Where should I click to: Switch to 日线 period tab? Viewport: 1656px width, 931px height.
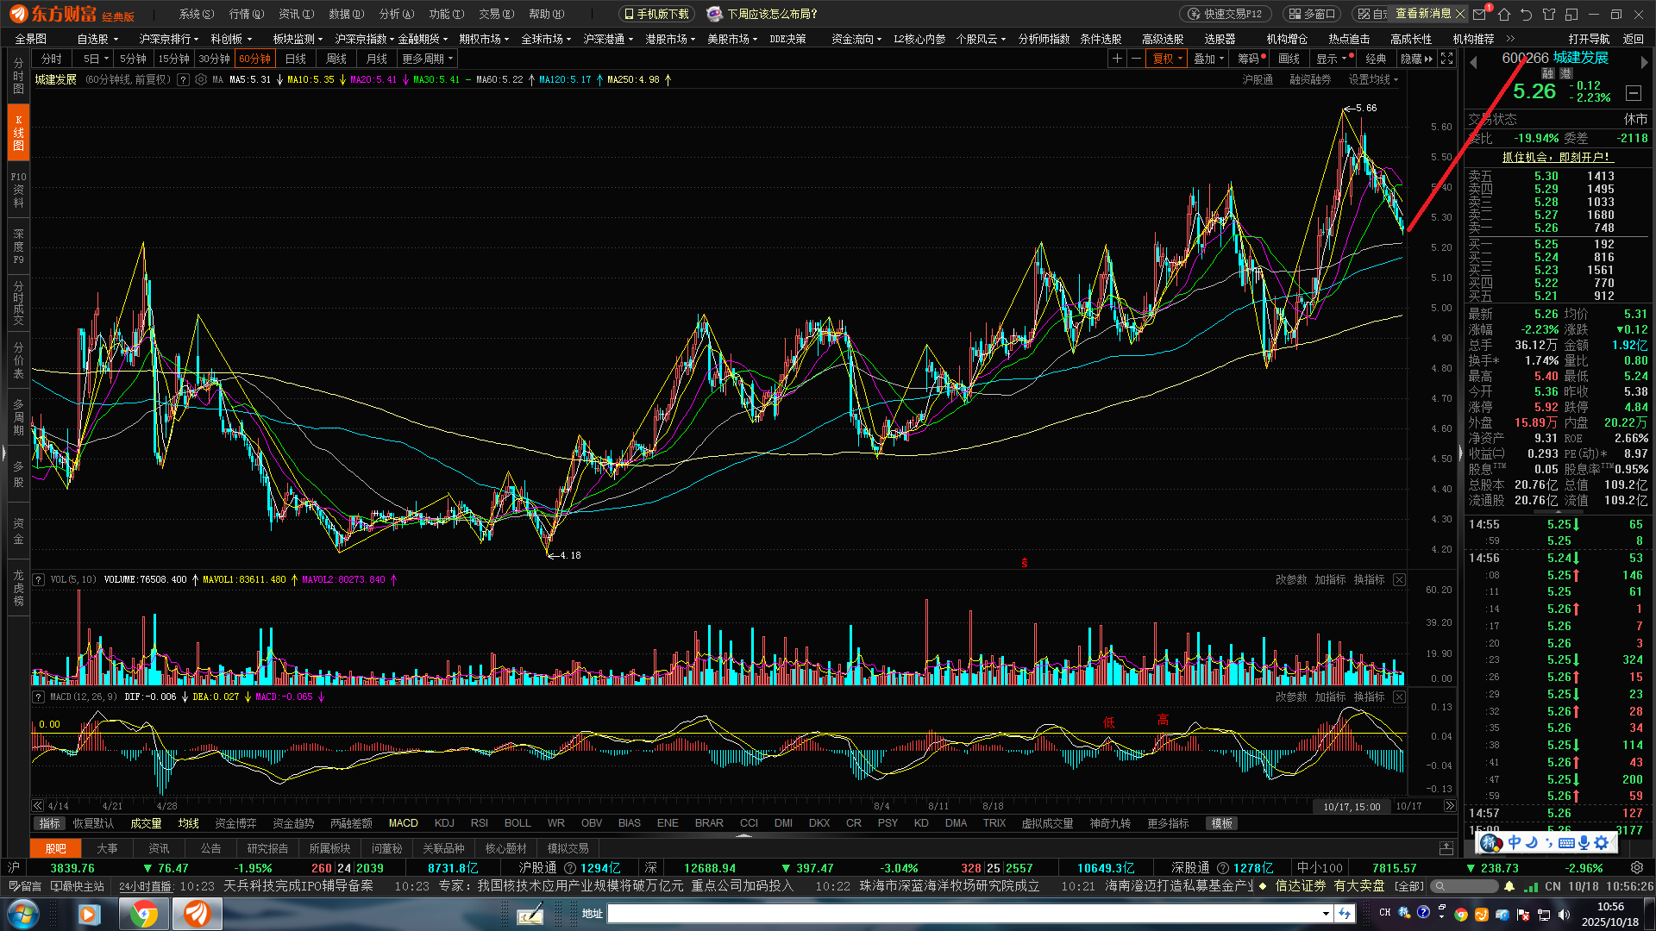pos(295,59)
